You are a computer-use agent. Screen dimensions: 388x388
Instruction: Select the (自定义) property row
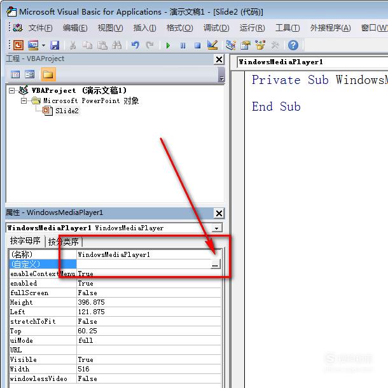tap(43, 264)
